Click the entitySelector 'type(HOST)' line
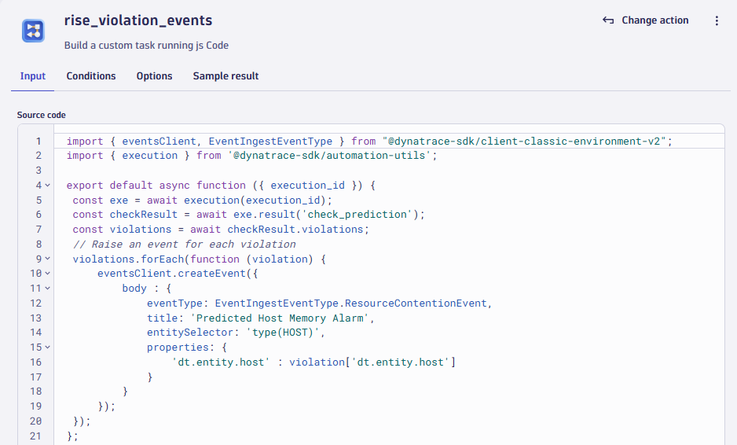 (x=236, y=333)
